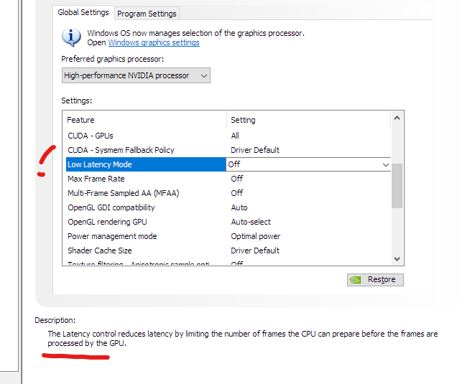This screenshot has height=384, width=475.
Task: Open Windows graphics settings link
Action: point(154,42)
